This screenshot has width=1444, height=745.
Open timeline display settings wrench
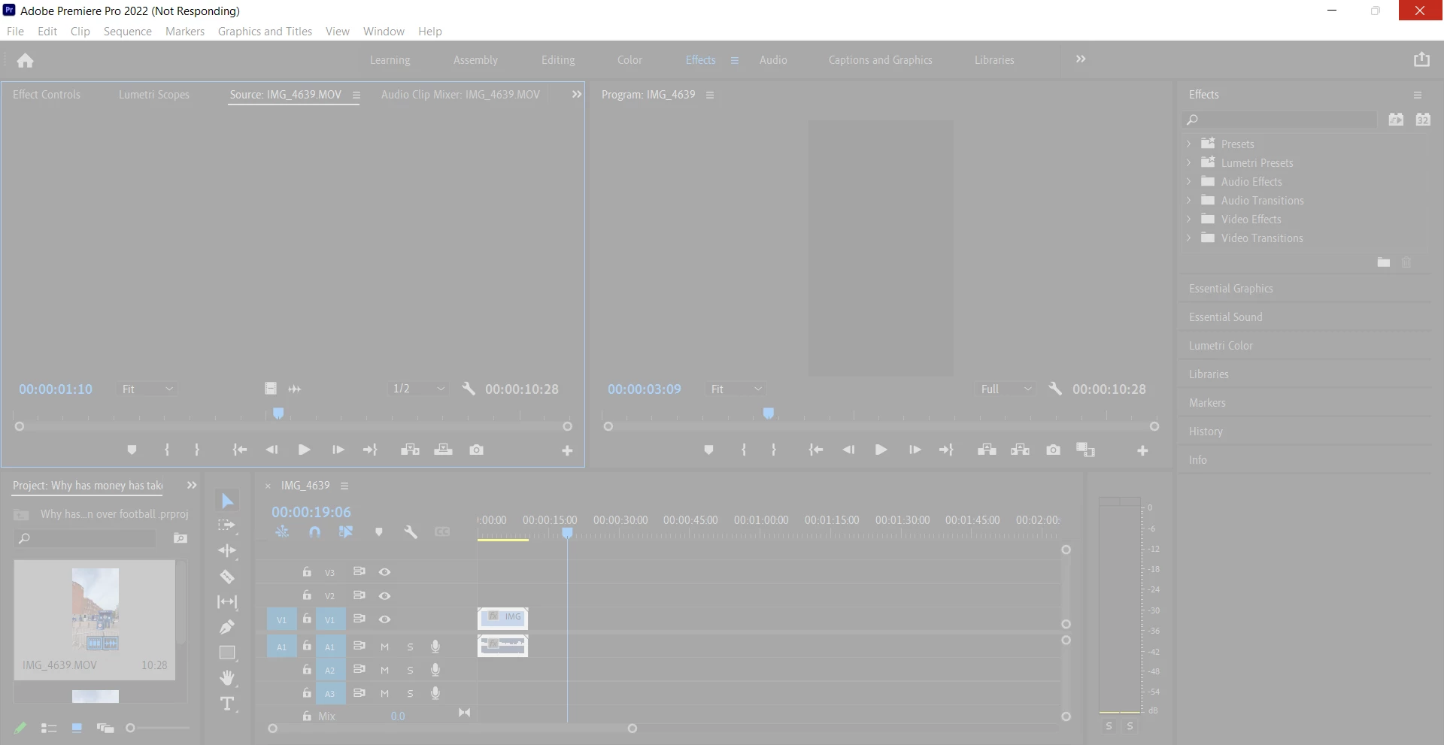coord(411,531)
